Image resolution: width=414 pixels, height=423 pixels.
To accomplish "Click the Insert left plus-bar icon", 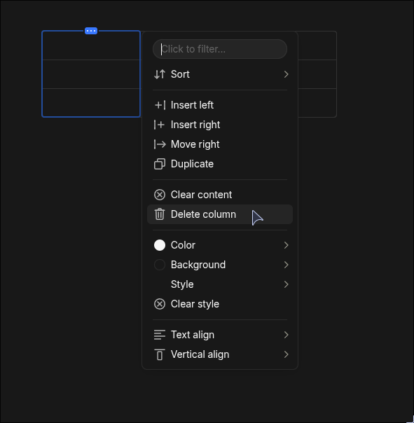I will (160, 105).
